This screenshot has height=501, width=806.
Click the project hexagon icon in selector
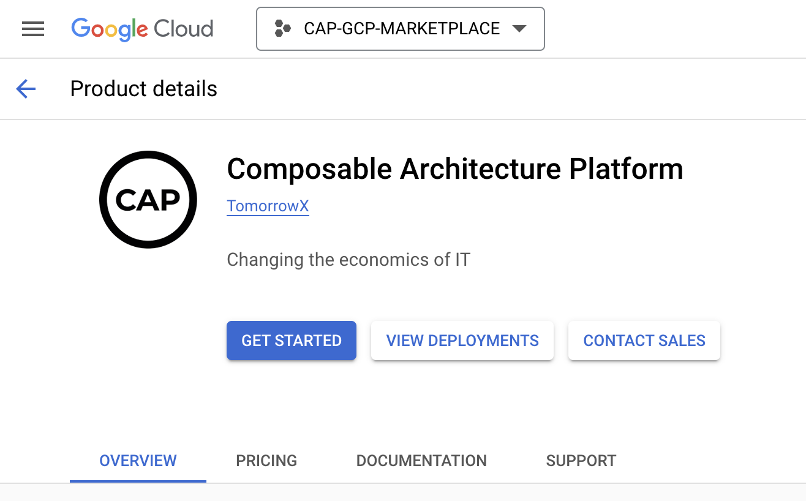click(x=282, y=29)
